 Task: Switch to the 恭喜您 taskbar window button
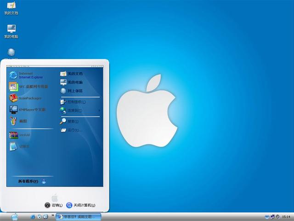[x=79, y=217]
